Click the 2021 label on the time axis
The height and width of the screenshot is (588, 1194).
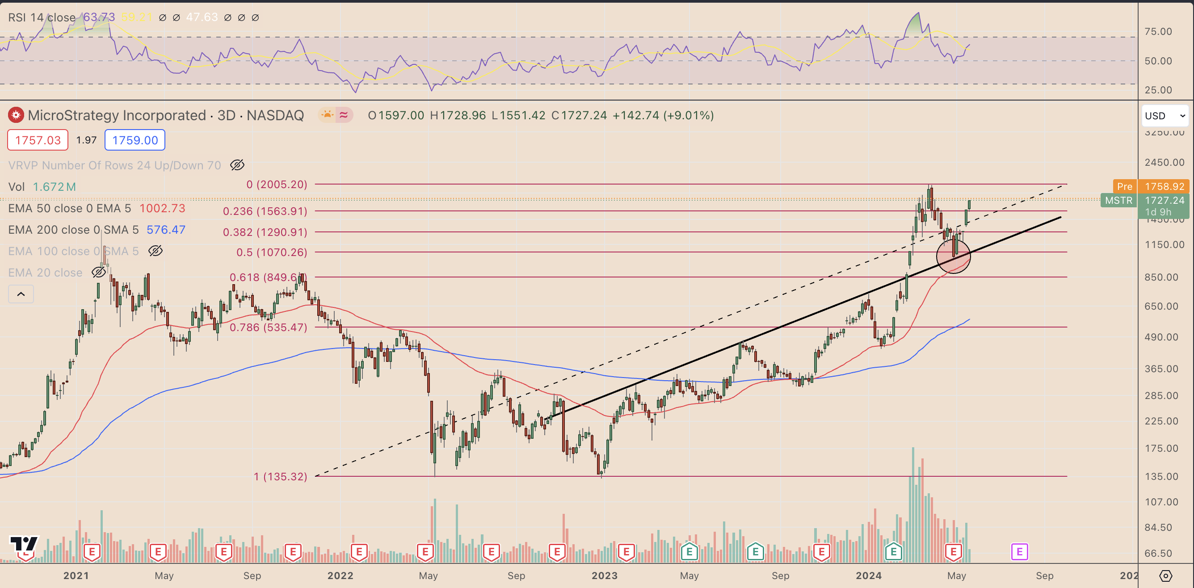pyautogui.click(x=76, y=575)
